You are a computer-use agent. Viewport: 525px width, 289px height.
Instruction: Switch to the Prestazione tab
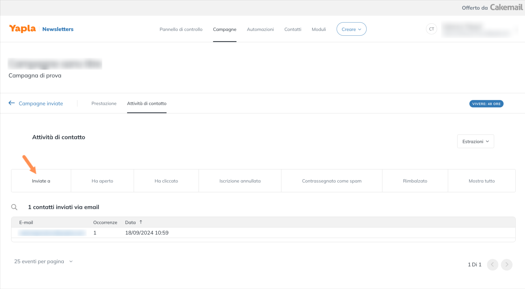click(x=104, y=104)
